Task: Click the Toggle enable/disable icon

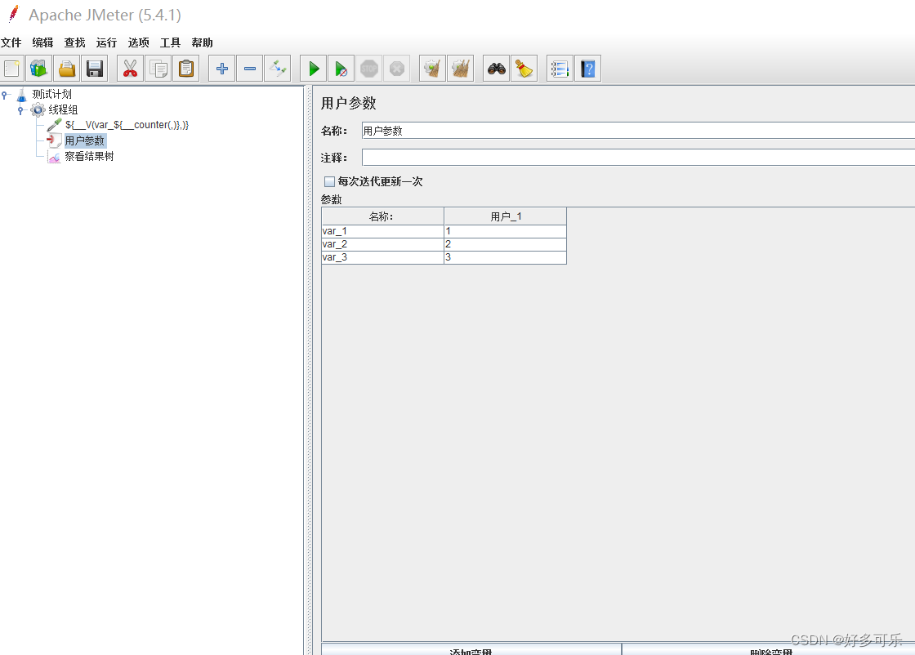Action: coord(278,69)
